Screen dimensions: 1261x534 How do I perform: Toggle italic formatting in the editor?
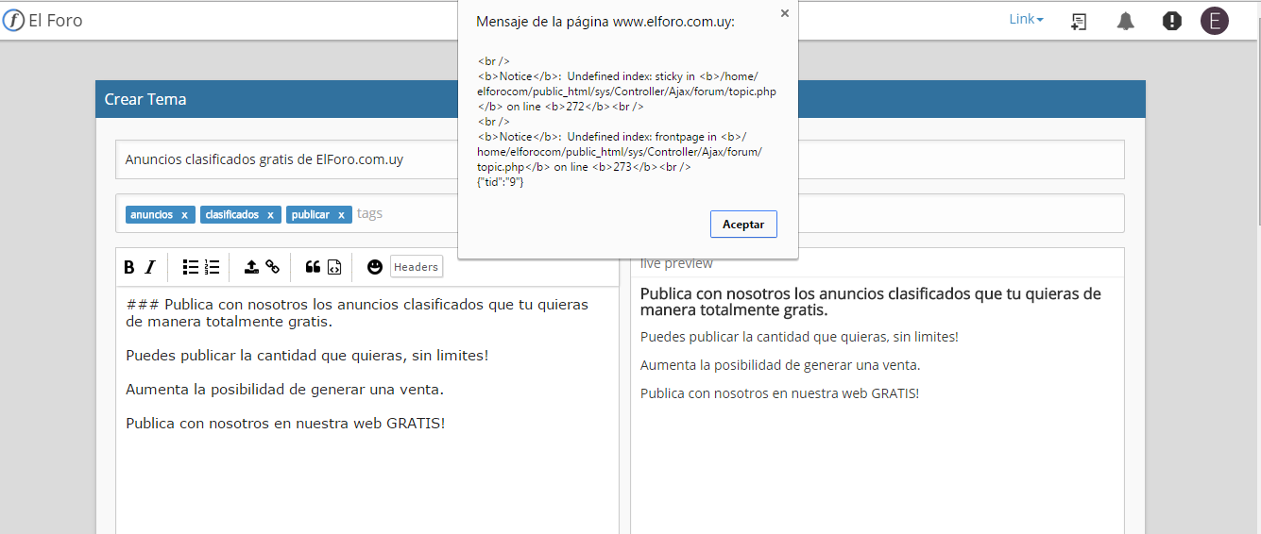point(150,267)
